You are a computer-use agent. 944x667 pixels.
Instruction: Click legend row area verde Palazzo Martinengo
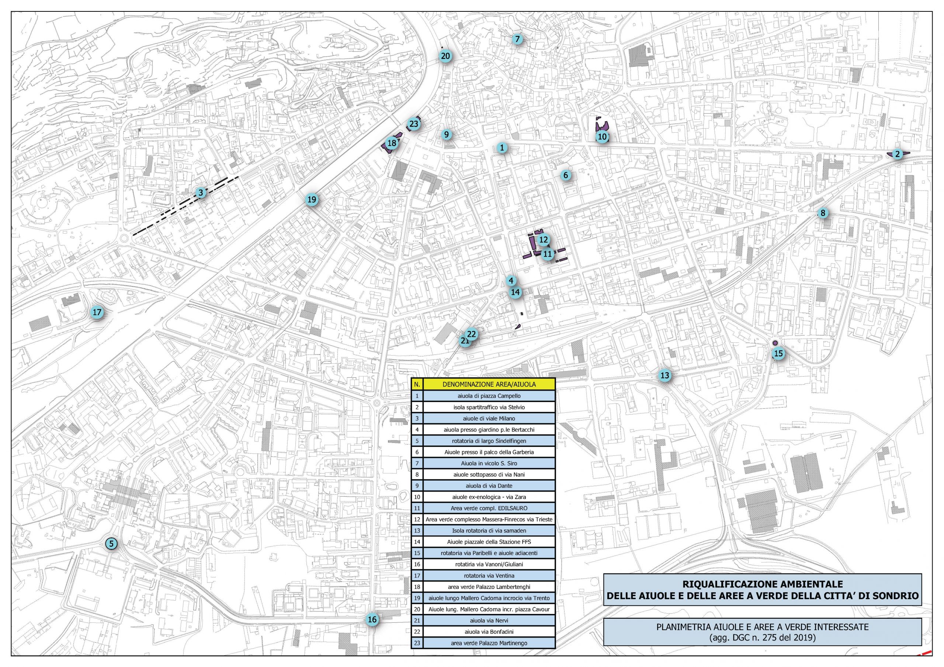[489, 643]
